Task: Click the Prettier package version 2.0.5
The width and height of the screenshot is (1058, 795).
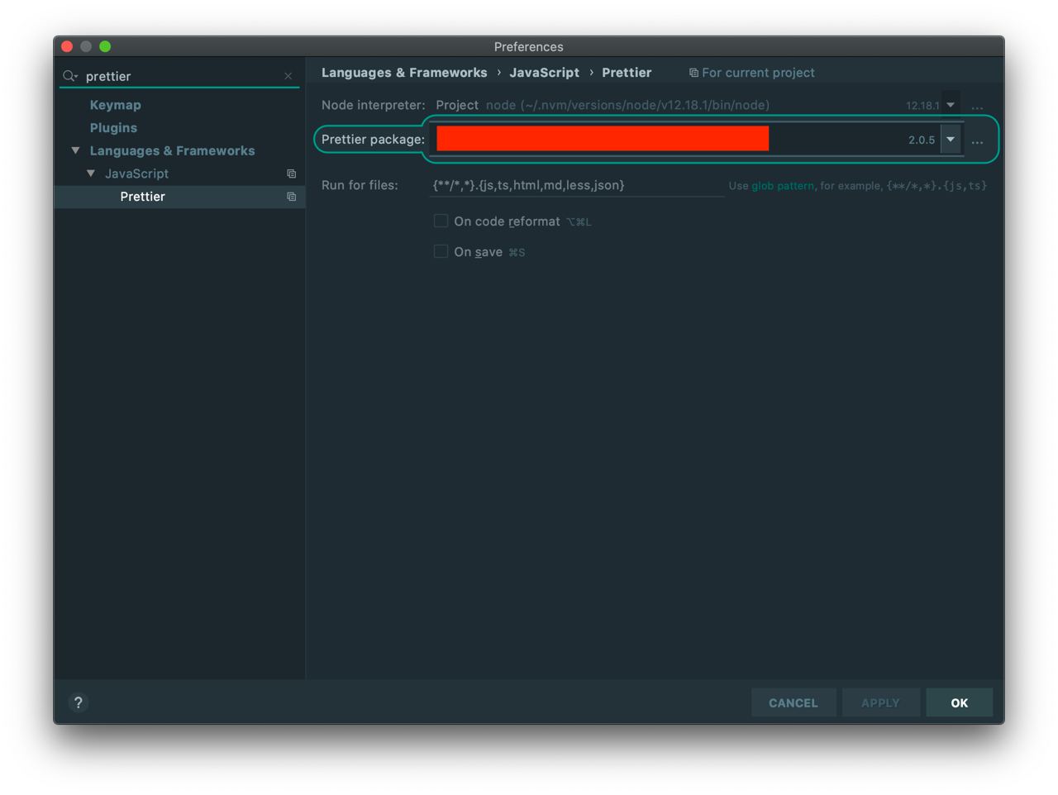Action: 922,140
